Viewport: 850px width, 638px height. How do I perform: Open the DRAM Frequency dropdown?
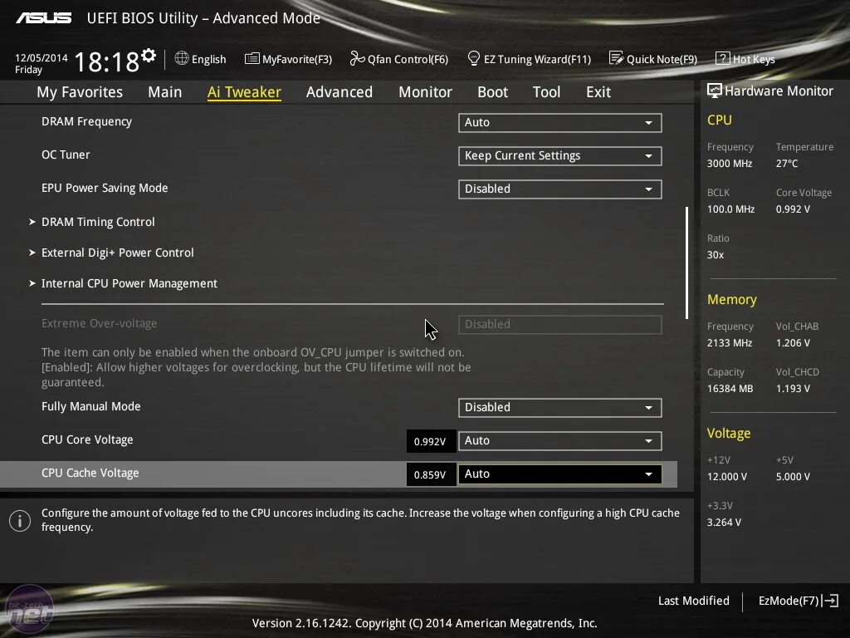pyautogui.click(x=560, y=123)
